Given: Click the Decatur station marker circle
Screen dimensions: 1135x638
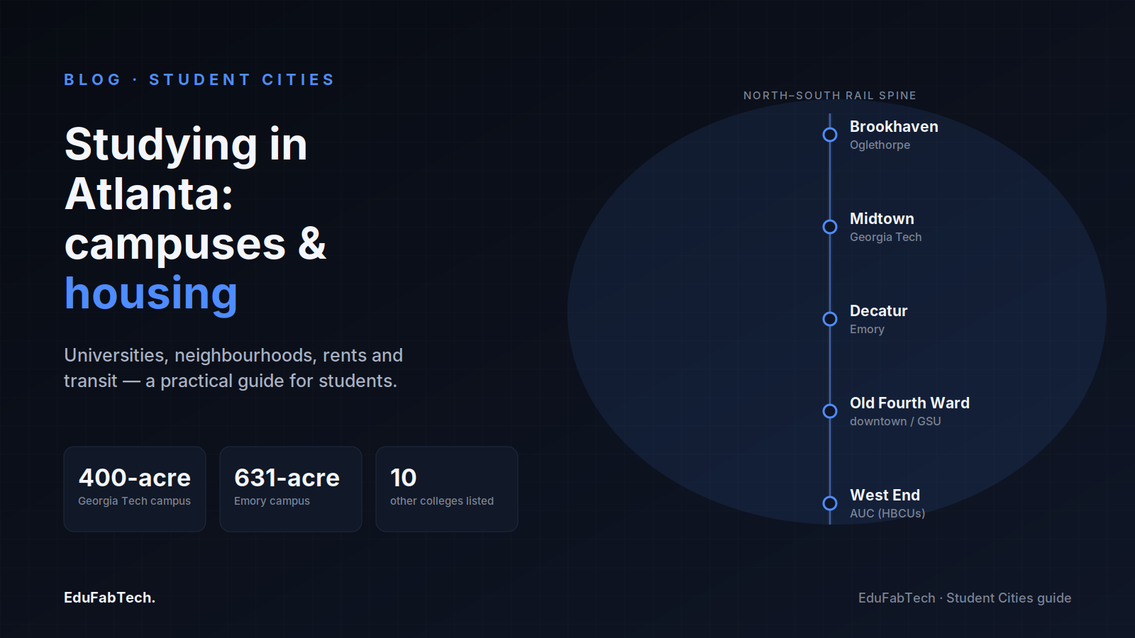Looking at the screenshot, I should (830, 319).
